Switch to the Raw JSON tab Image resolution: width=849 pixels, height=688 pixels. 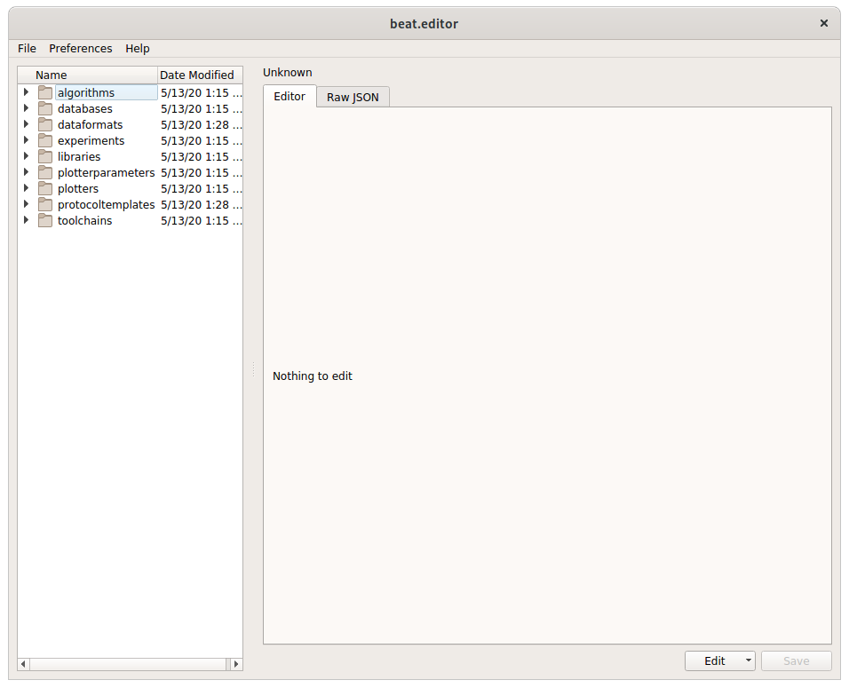pyautogui.click(x=353, y=97)
